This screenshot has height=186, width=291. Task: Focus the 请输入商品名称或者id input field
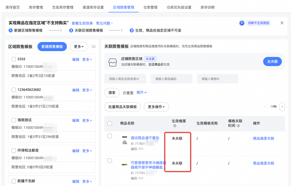(125, 79)
